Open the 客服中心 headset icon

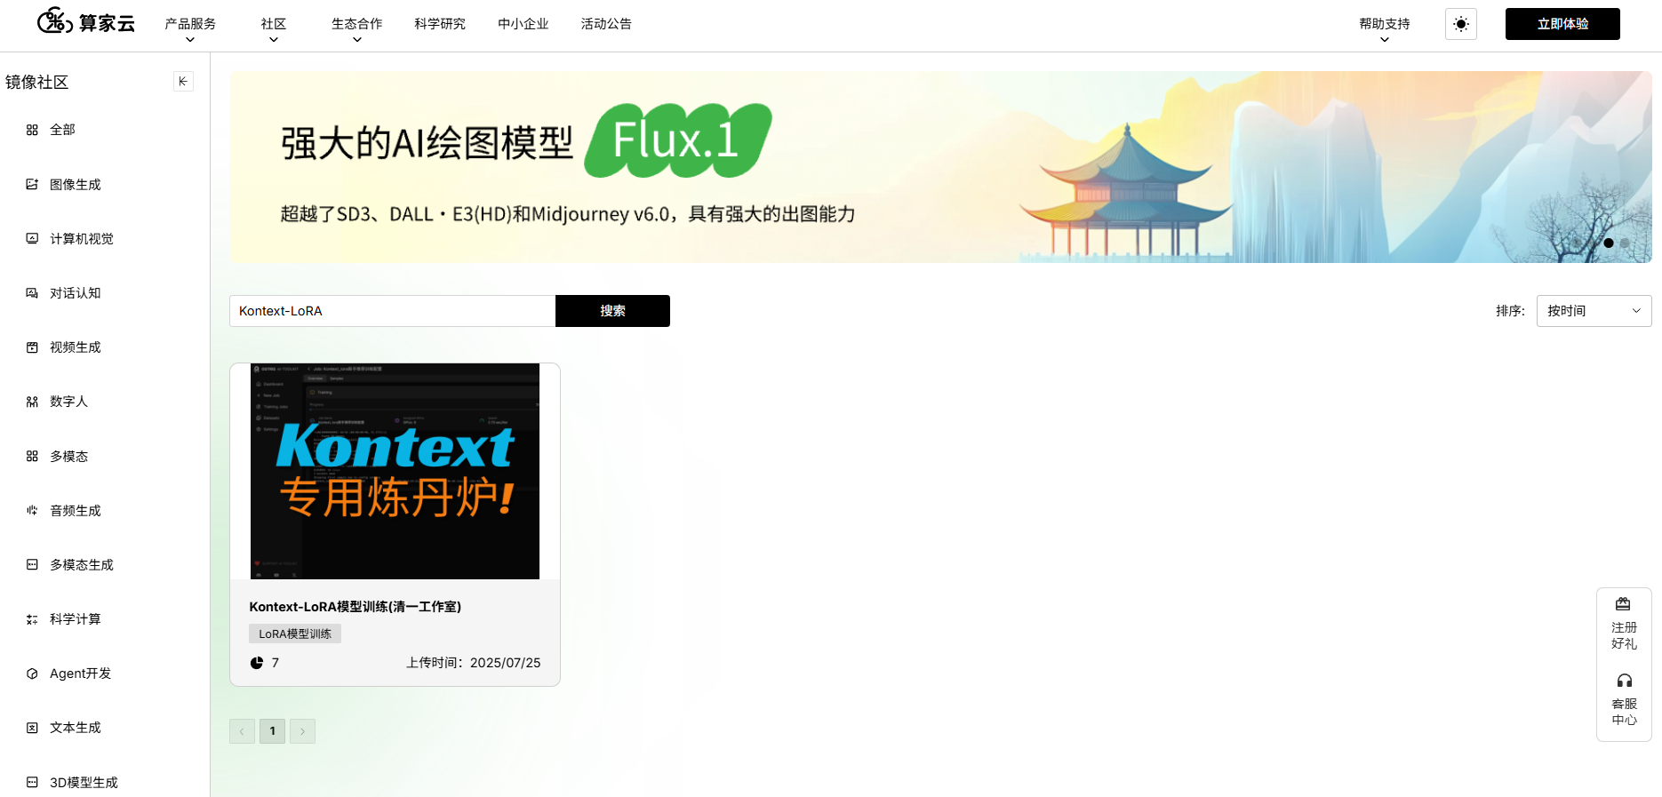1624,681
